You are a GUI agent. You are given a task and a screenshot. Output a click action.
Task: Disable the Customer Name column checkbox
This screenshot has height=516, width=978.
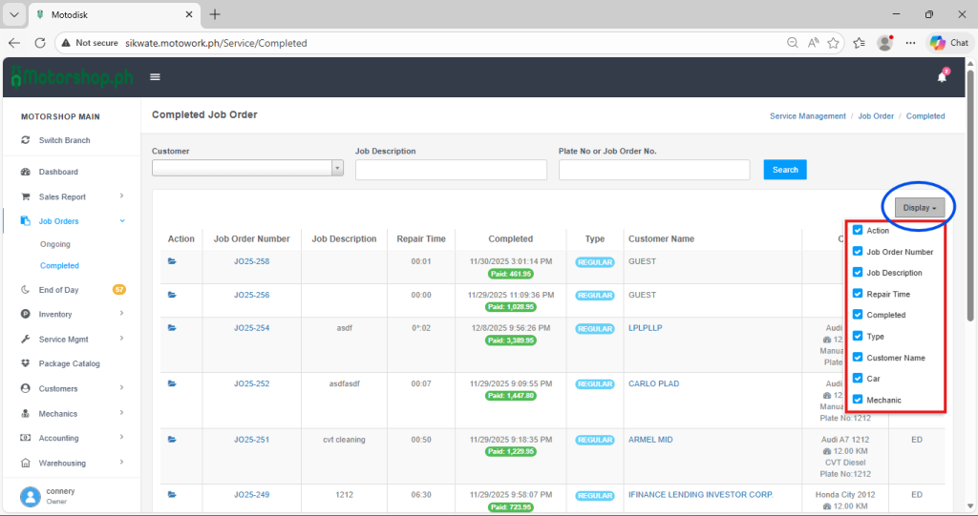pyautogui.click(x=858, y=358)
